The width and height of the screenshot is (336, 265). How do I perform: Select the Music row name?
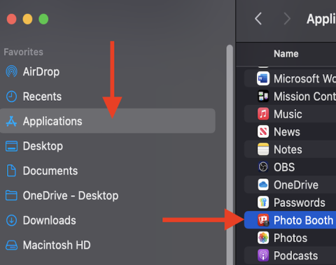point(288,114)
